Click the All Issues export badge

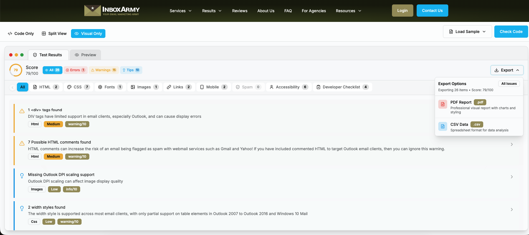(509, 84)
